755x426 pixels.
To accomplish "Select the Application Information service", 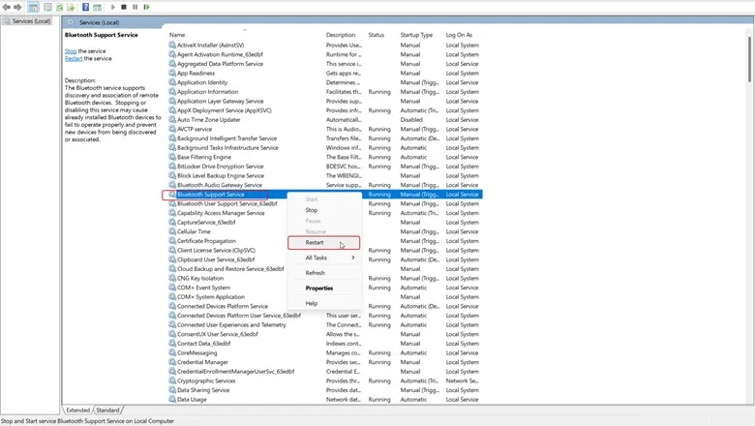I will point(324,91).
